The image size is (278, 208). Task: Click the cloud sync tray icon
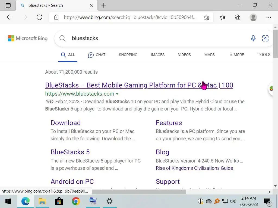point(209,201)
